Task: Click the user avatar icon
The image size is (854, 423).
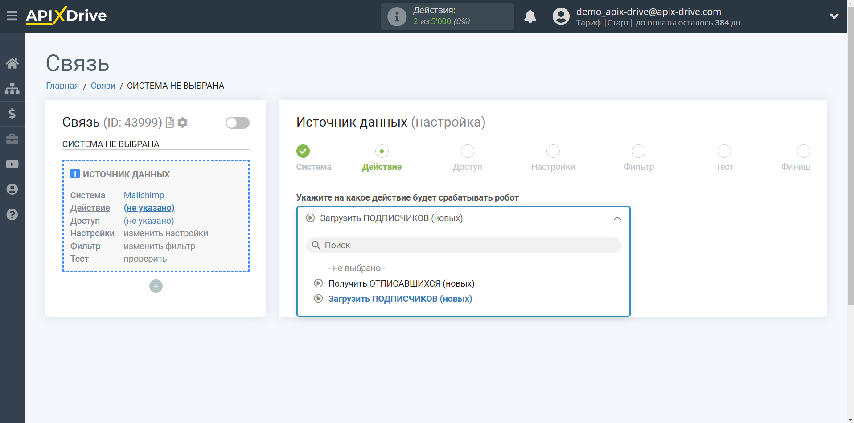Action: (x=561, y=16)
